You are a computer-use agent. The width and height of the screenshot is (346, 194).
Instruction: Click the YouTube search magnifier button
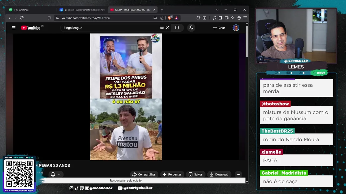coord(177,28)
